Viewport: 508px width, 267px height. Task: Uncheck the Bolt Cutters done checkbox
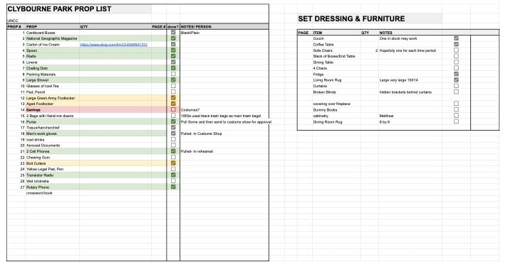pos(173,163)
